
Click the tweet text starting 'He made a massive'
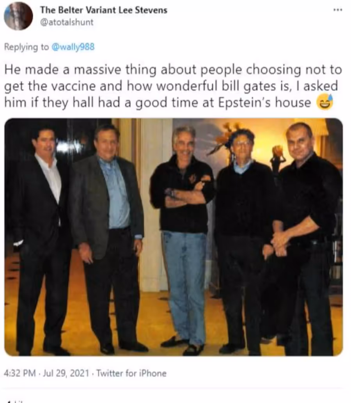tap(173, 86)
